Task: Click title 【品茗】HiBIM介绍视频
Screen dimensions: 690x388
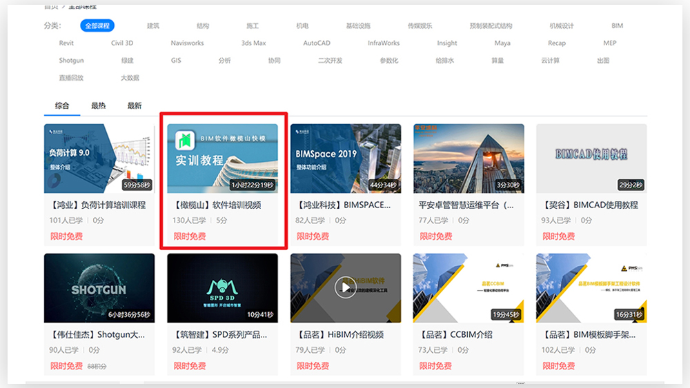Action: pyautogui.click(x=339, y=335)
